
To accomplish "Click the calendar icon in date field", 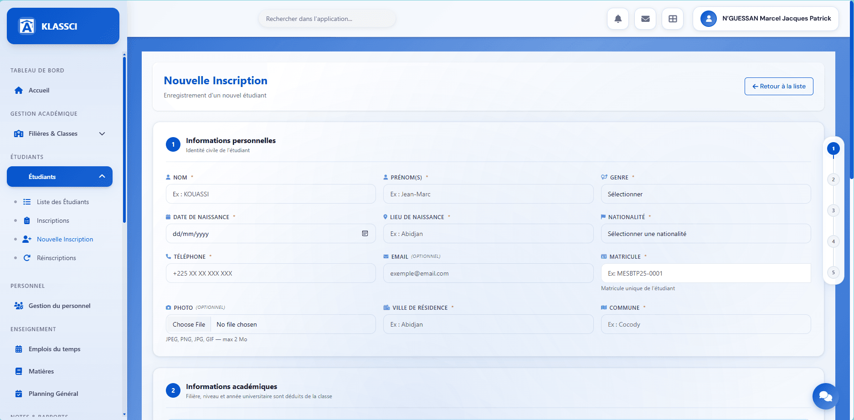I will [365, 233].
